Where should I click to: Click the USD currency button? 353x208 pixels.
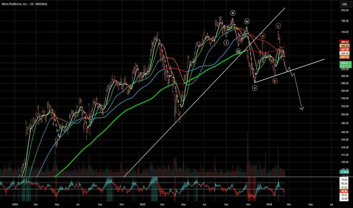pyautogui.click(x=344, y=4)
